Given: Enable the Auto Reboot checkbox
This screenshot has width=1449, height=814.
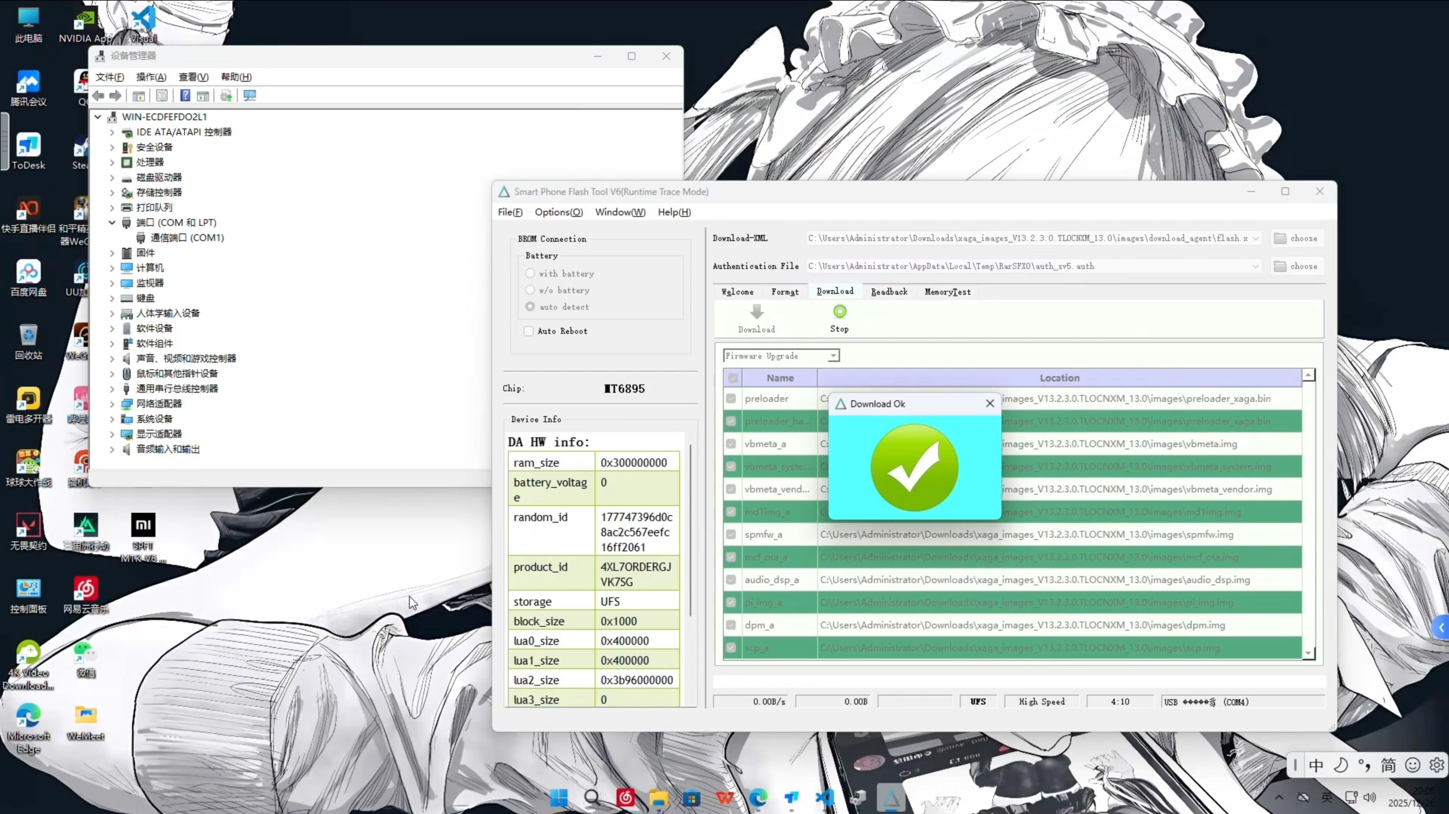Looking at the screenshot, I should pos(529,331).
